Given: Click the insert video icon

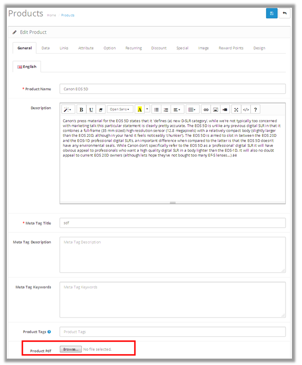Looking at the screenshot, I should point(225,109).
